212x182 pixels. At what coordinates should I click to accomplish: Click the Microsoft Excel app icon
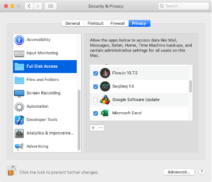pos(105,113)
